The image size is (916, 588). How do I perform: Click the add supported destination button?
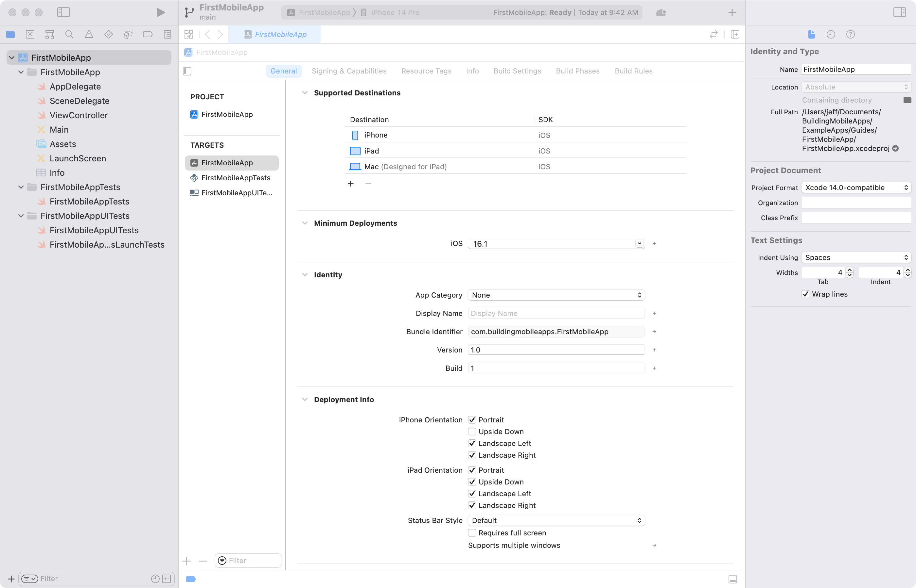point(350,183)
